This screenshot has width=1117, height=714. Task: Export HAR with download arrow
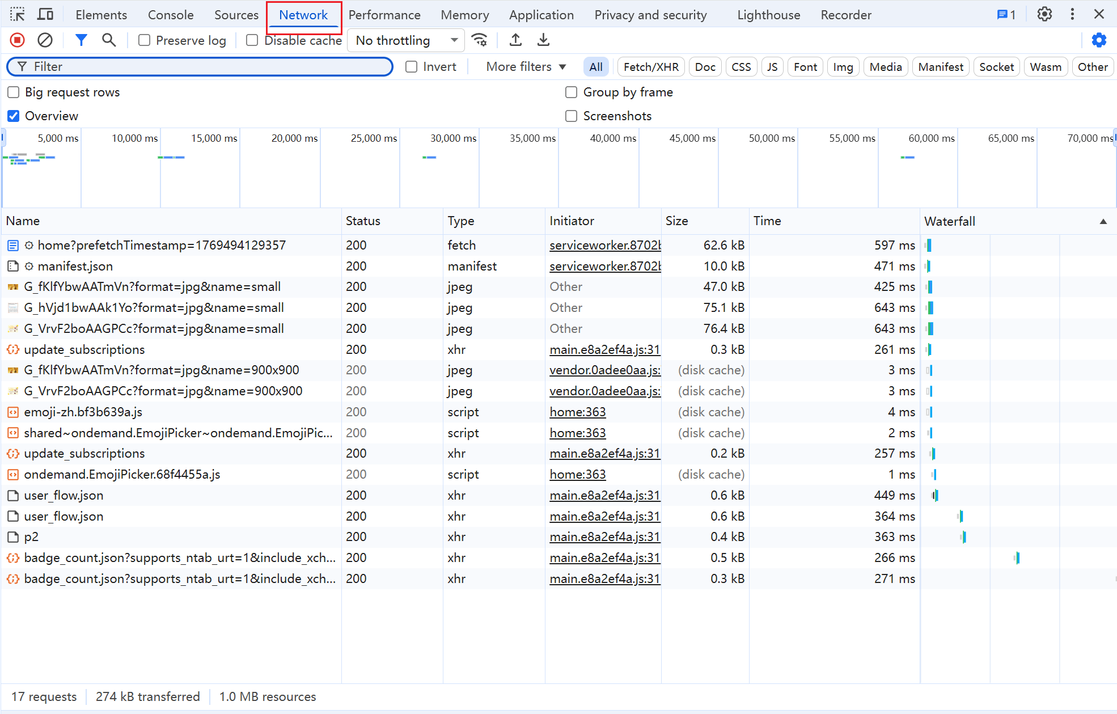tap(543, 40)
